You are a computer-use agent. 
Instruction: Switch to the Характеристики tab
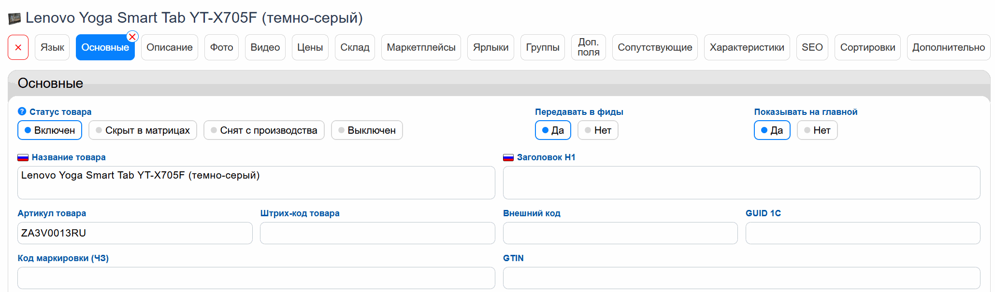[x=747, y=47]
